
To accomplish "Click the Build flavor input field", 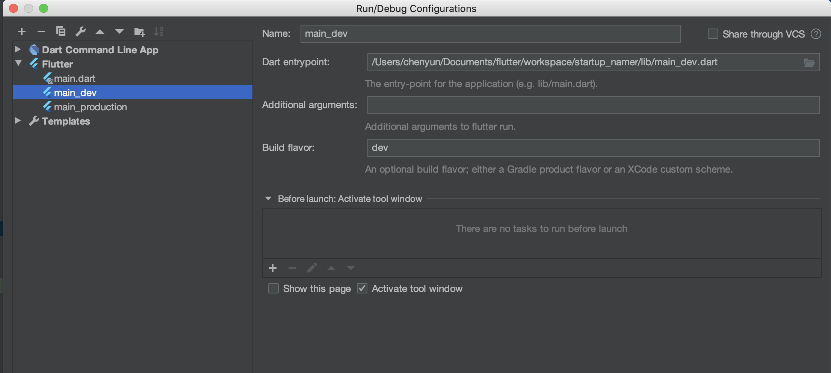I will (593, 148).
